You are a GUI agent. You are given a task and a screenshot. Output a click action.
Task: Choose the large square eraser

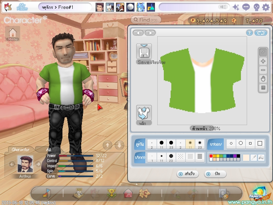pos(260,143)
